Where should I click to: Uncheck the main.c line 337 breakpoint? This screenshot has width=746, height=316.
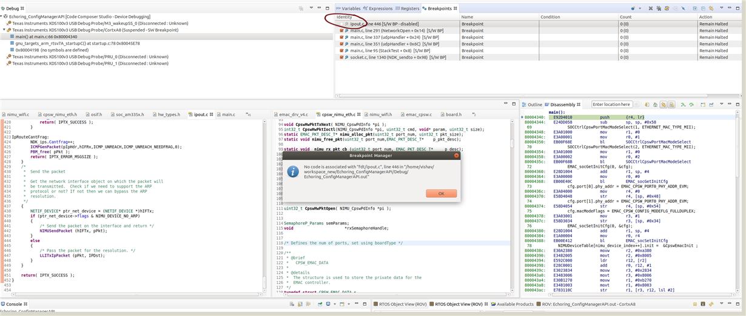pyautogui.click(x=341, y=37)
